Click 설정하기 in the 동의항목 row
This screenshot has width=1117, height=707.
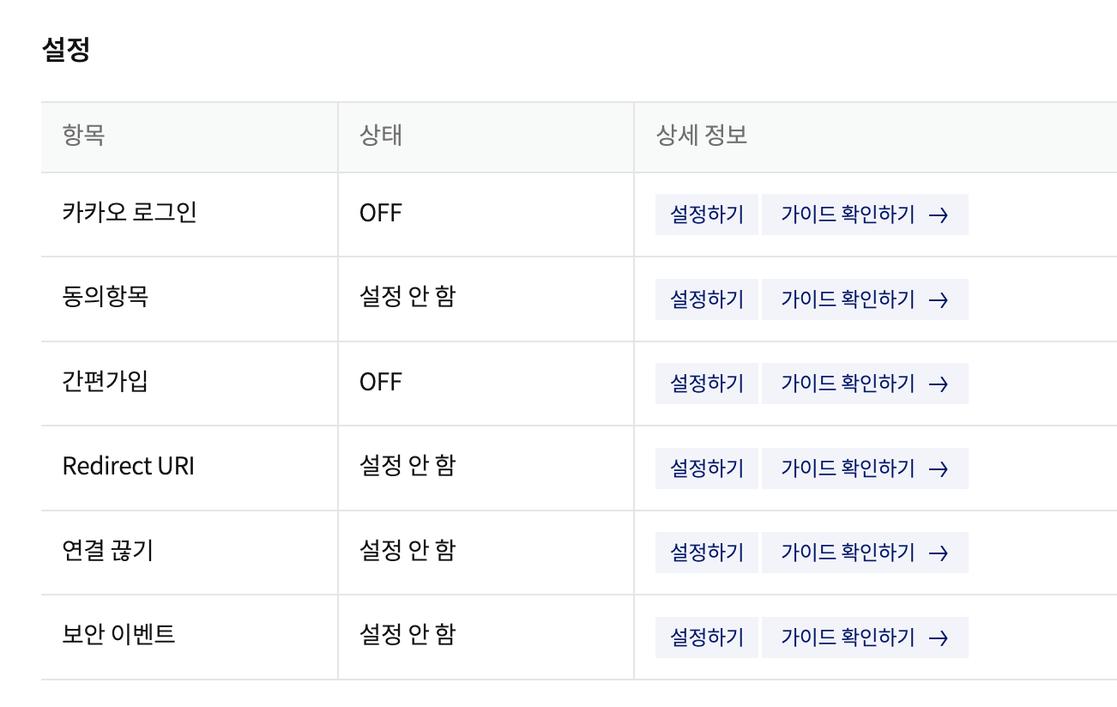pos(706,299)
